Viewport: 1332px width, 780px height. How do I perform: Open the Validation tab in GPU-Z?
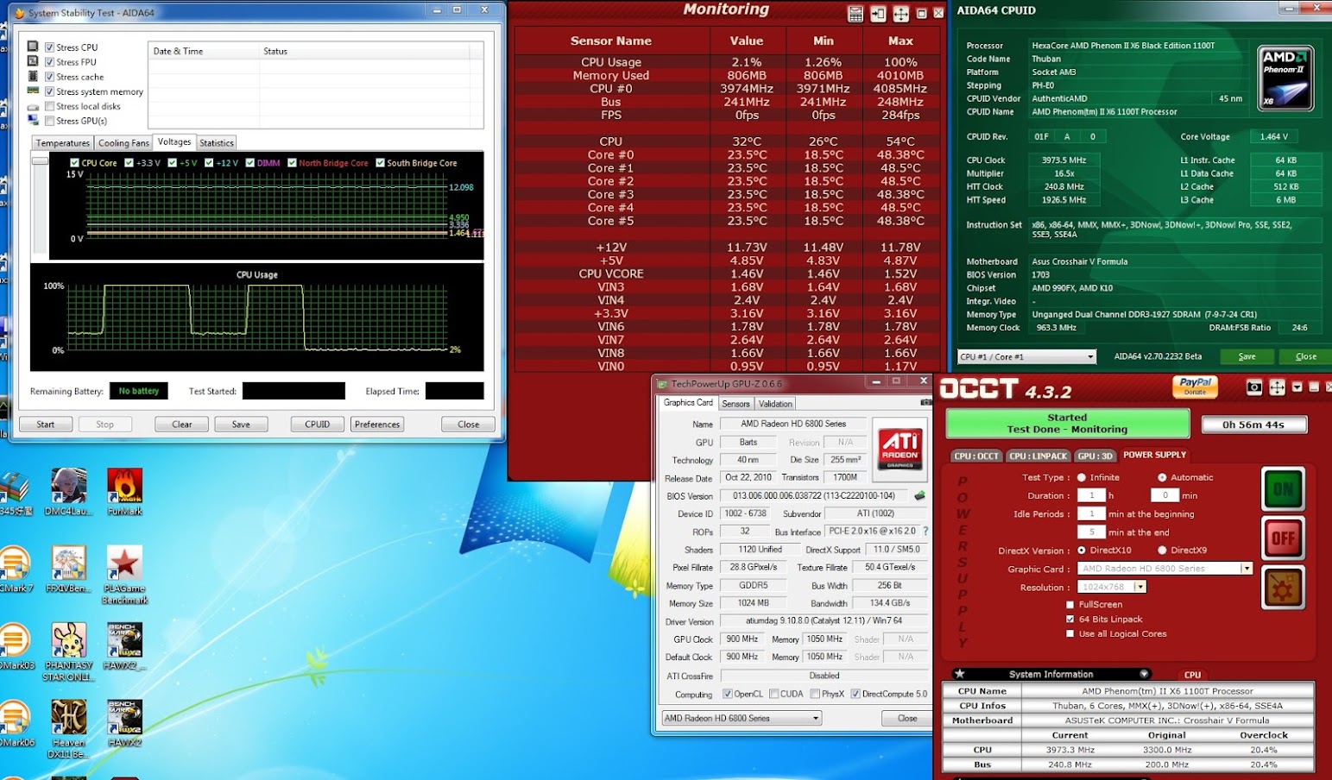(x=775, y=404)
